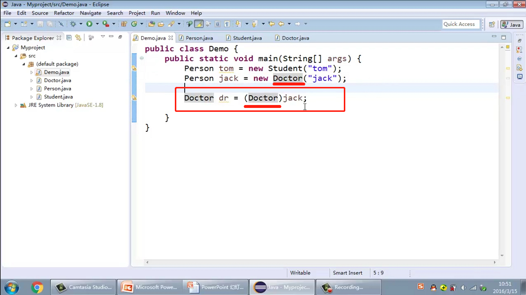Toggle Mark Occurrences highlighter button

199,24
